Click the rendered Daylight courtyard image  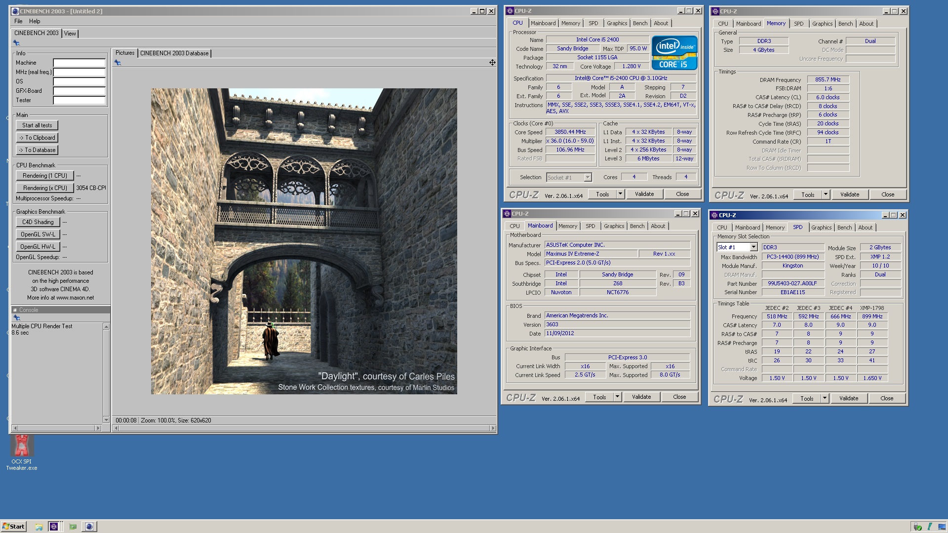[x=304, y=241]
